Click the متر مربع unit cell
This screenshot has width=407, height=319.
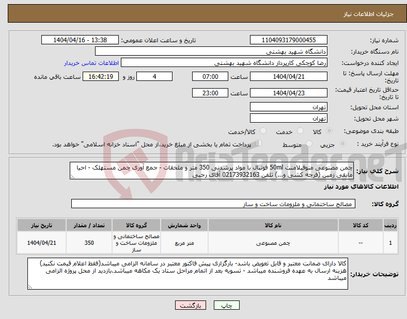[x=184, y=243]
